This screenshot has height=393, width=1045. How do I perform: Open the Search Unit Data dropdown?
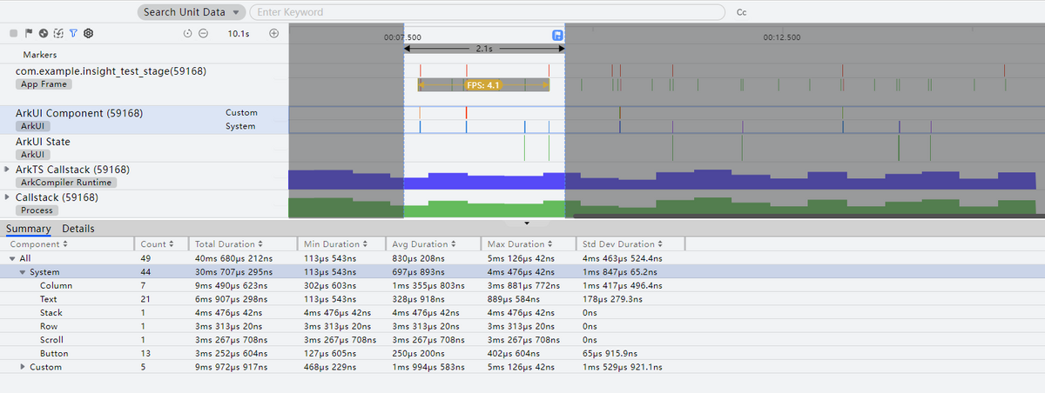click(192, 12)
